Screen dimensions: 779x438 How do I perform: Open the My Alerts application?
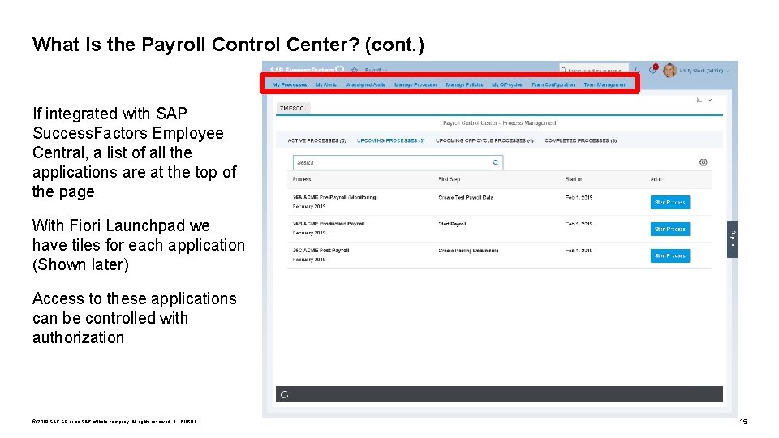tap(326, 84)
